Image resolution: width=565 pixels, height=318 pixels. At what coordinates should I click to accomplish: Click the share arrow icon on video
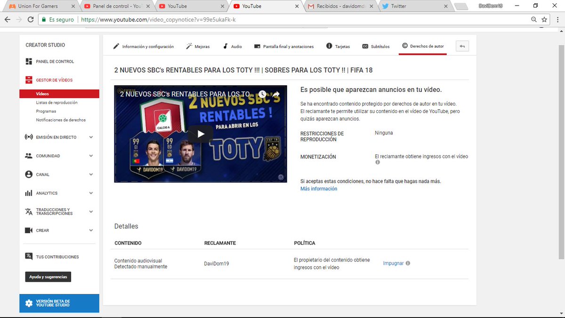(276, 94)
